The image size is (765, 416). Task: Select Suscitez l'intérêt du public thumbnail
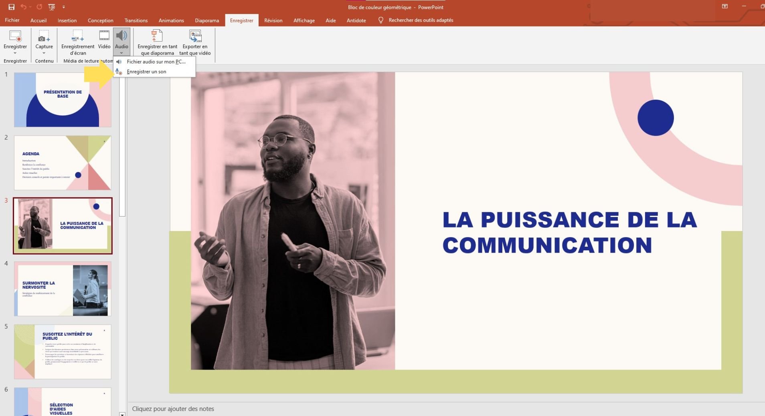63,352
